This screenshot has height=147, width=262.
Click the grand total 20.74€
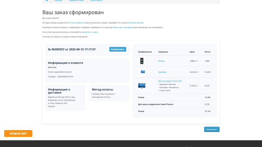click(x=208, y=111)
